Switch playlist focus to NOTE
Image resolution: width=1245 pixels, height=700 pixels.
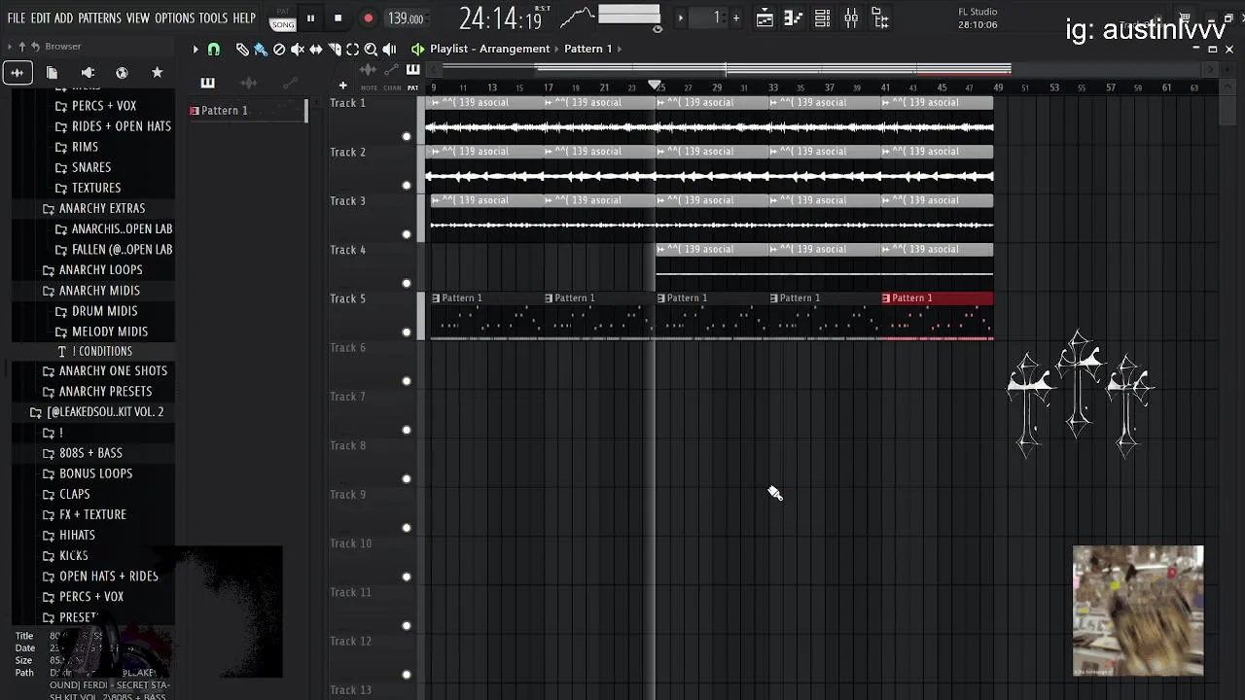(370, 87)
